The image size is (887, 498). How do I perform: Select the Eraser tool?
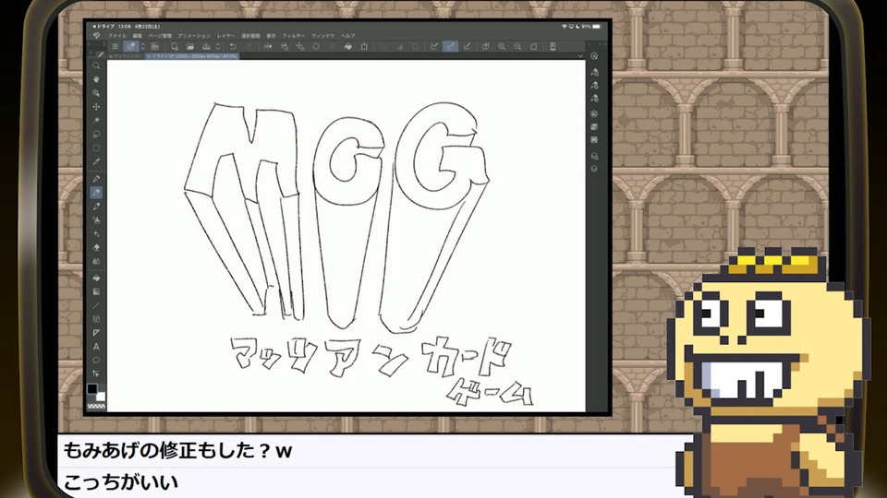[96, 247]
